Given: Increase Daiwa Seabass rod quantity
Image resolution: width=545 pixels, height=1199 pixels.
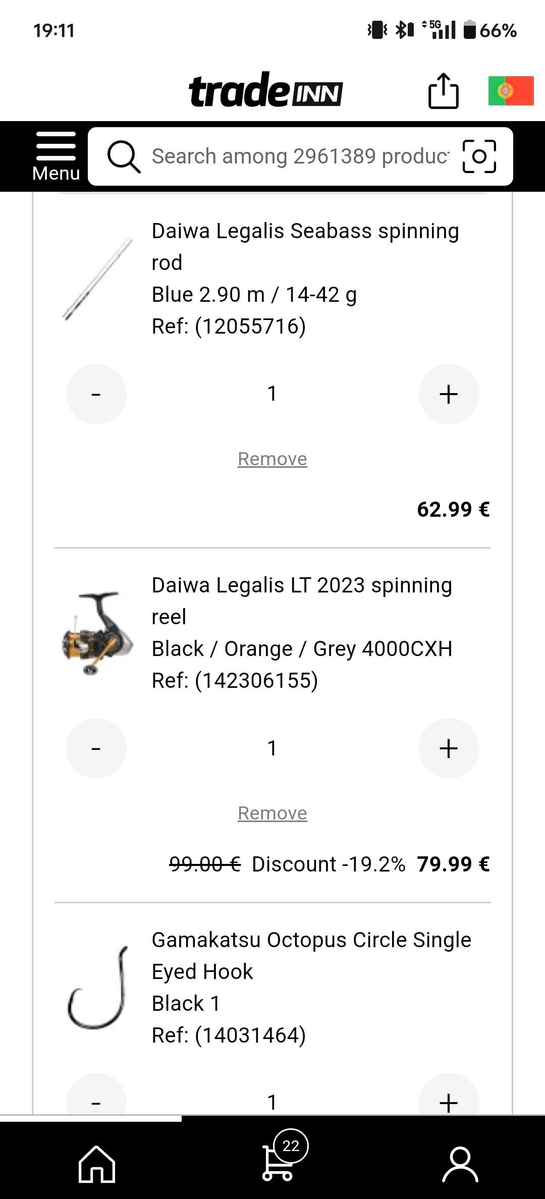Looking at the screenshot, I should (449, 394).
